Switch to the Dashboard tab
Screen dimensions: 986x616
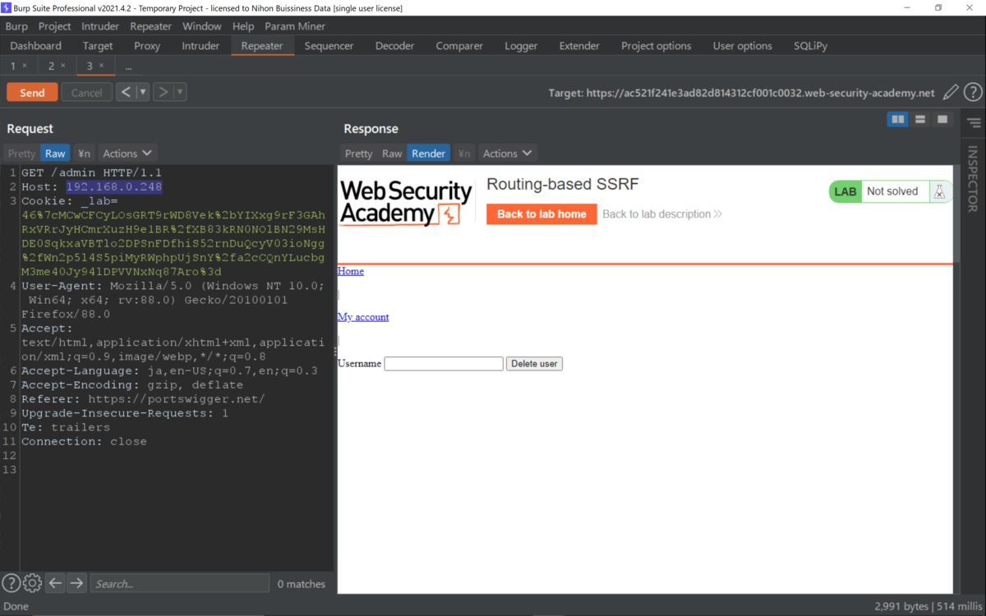tap(36, 46)
